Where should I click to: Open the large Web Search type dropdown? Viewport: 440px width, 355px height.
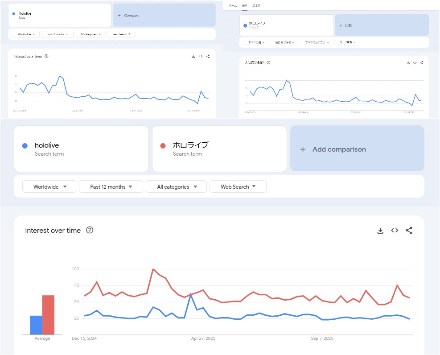[238, 186]
